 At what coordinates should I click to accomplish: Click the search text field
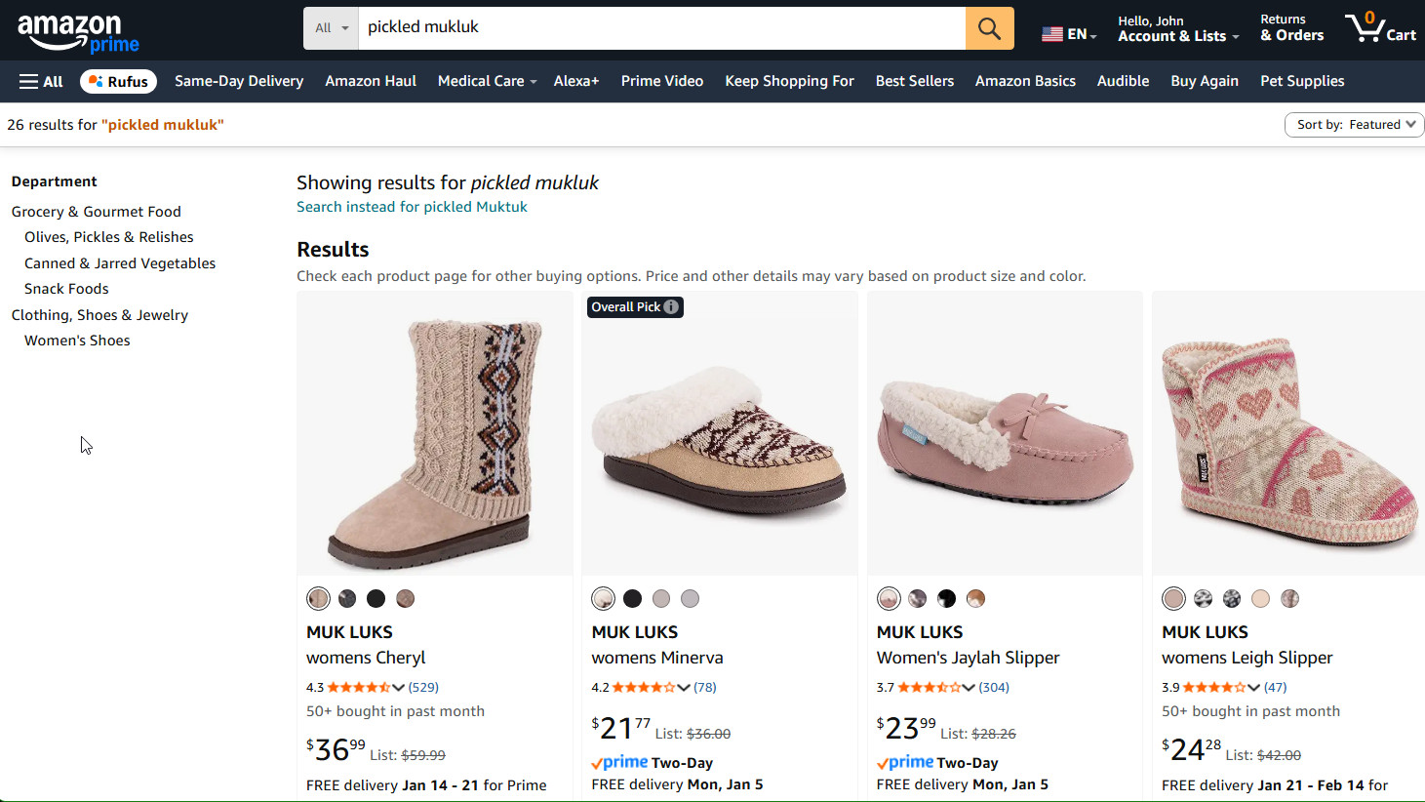(x=661, y=28)
